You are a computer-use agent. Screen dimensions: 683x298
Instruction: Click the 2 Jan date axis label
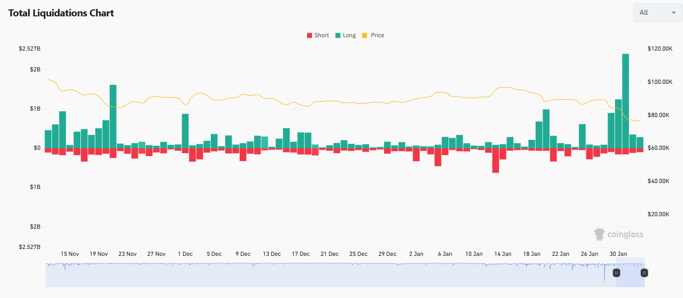(416, 254)
